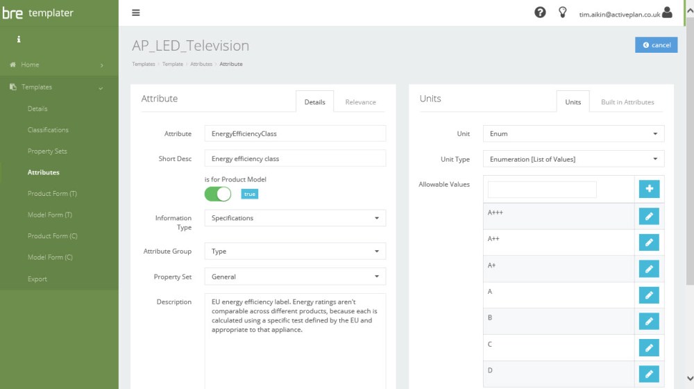Edit the A+++ value
This screenshot has height=389, width=694.
tap(649, 216)
